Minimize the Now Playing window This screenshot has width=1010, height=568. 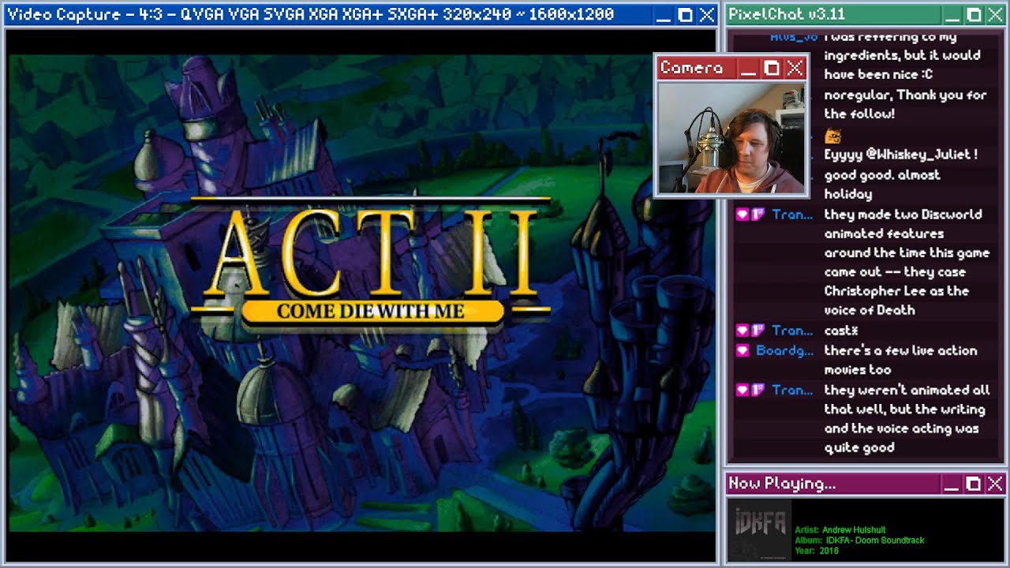point(953,484)
